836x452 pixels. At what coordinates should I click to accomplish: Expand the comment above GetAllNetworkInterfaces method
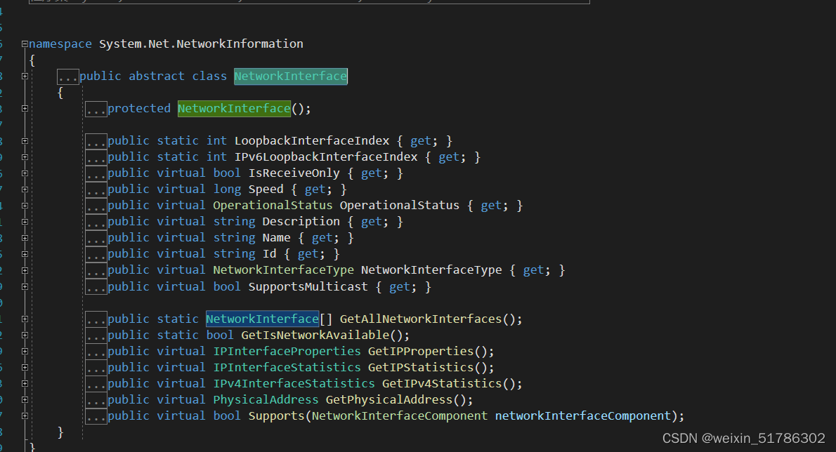[96, 318]
